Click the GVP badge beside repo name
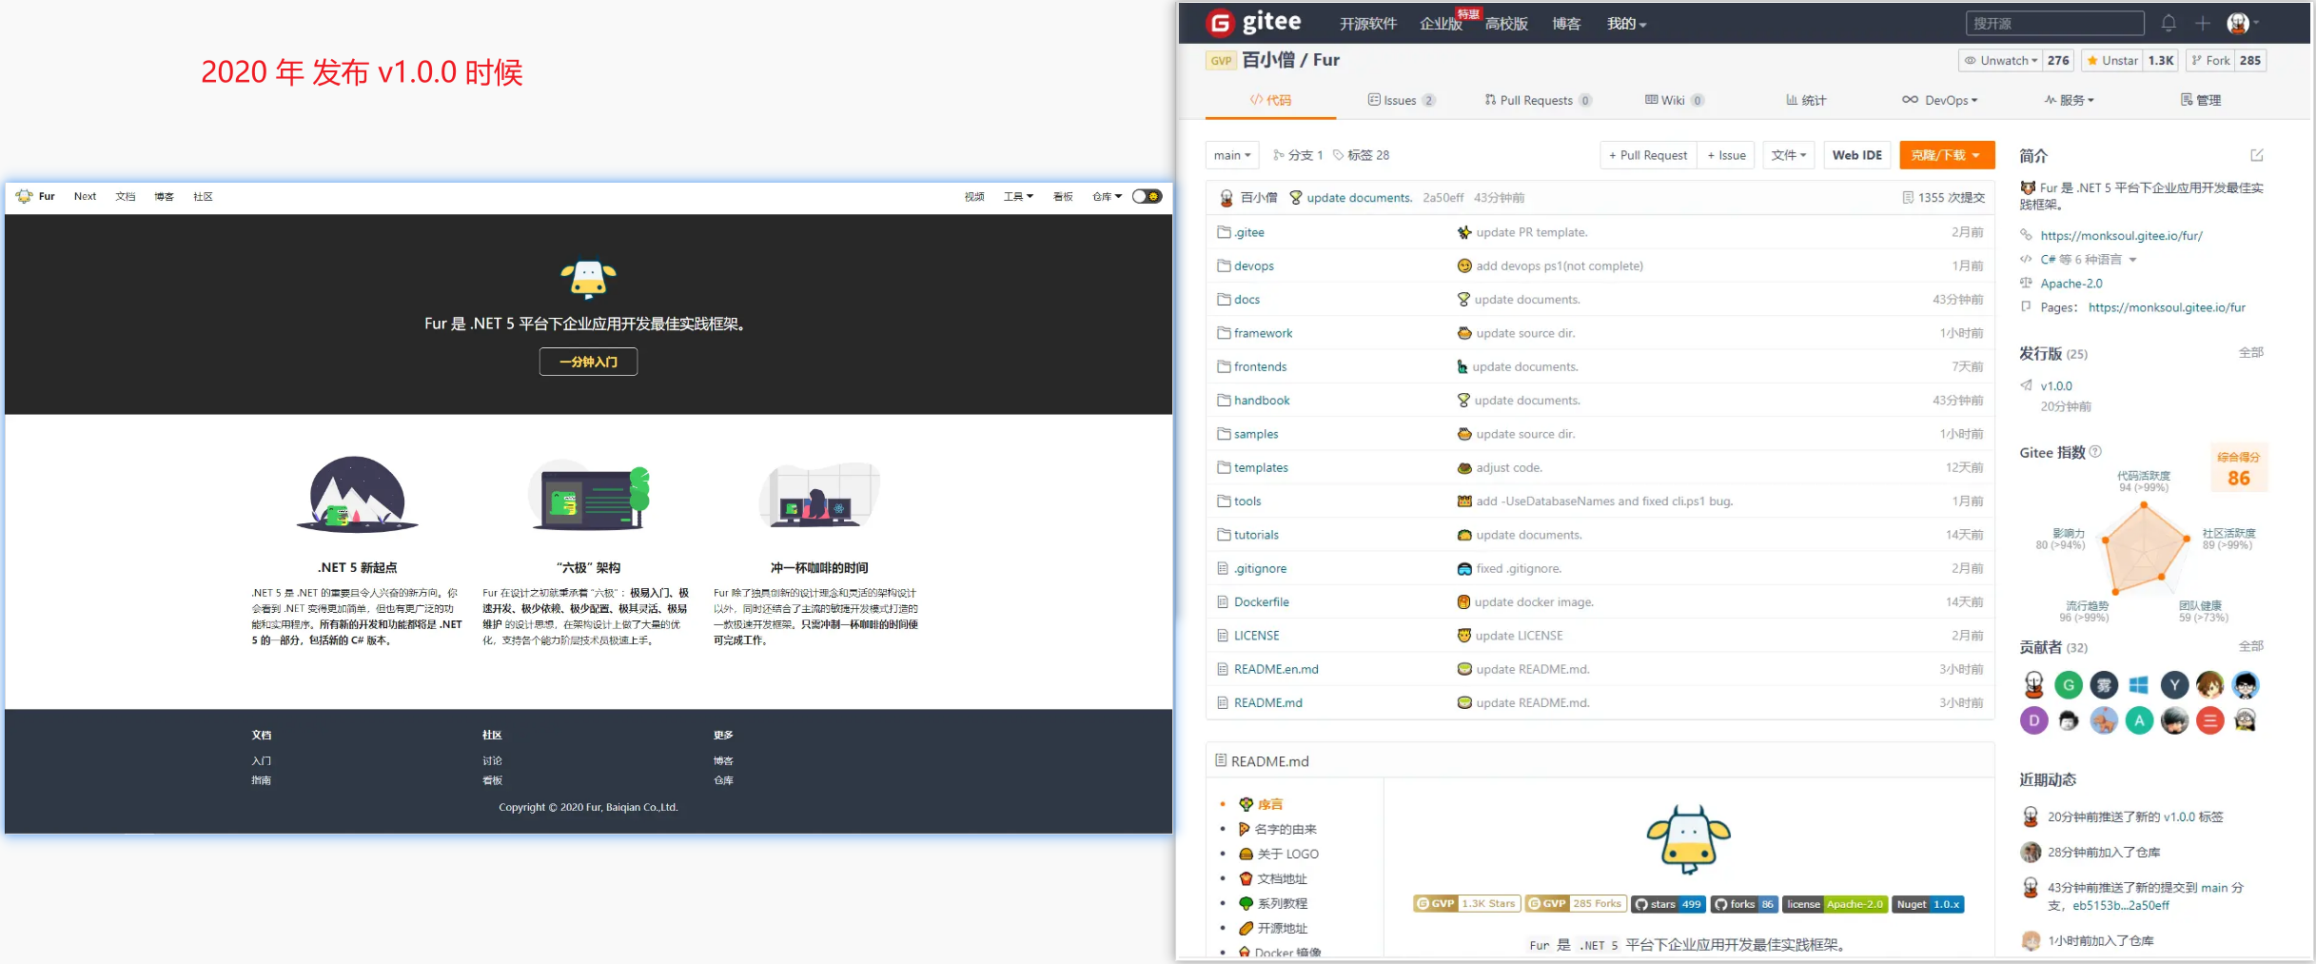 (1221, 61)
